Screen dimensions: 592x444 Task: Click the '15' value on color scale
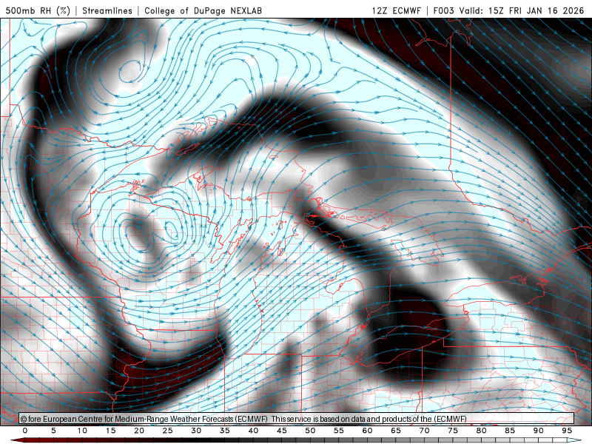110,431
